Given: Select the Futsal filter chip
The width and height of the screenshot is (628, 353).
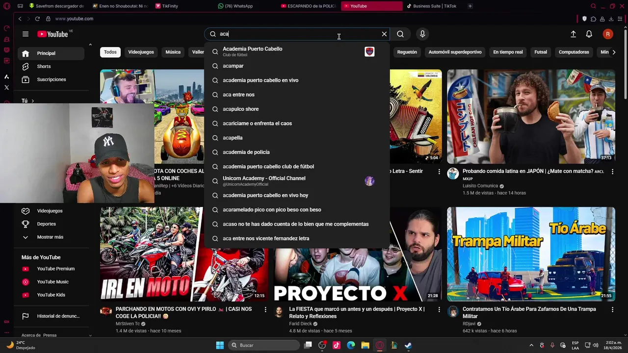Looking at the screenshot, I should click(541, 52).
